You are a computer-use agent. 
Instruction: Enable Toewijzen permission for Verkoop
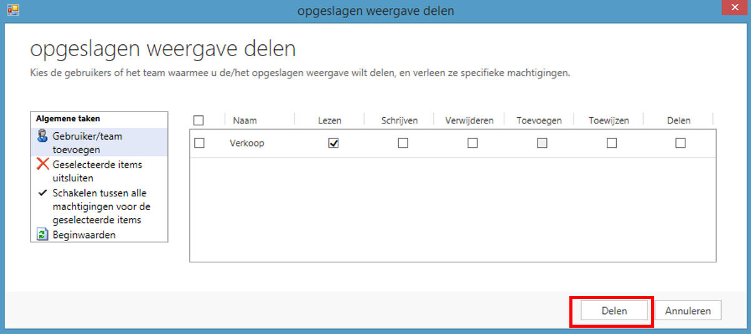tap(612, 143)
